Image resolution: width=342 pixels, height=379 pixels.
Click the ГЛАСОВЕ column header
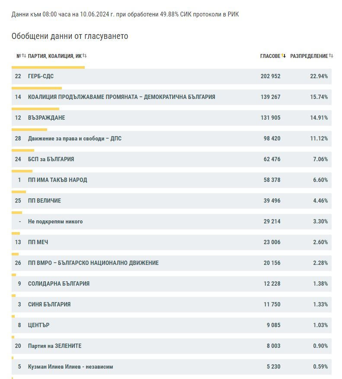click(270, 56)
